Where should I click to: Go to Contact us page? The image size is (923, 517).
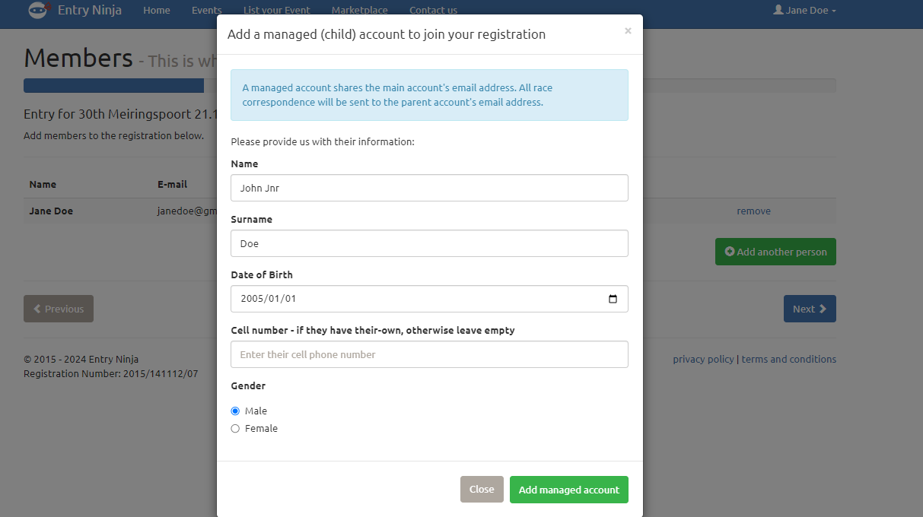pos(433,11)
